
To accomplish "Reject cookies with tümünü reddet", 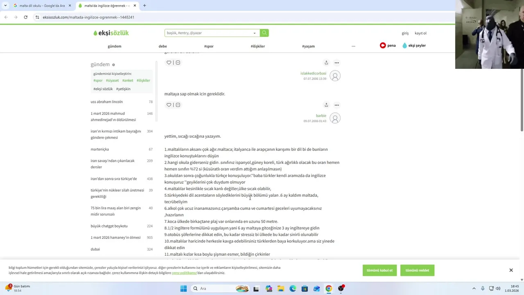I will 417,270.
